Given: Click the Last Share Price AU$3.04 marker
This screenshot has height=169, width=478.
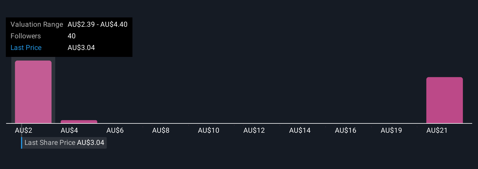Looking at the screenshot, I should [x=64, y=143].
